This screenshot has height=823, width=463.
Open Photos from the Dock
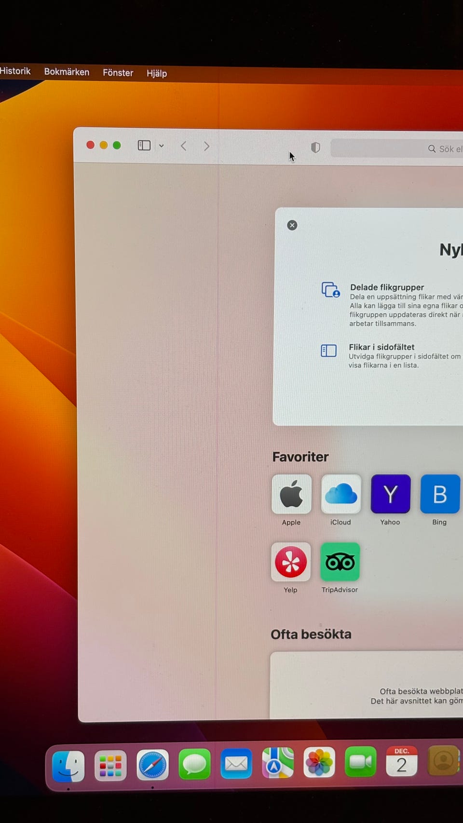click(x=319, y=763)
